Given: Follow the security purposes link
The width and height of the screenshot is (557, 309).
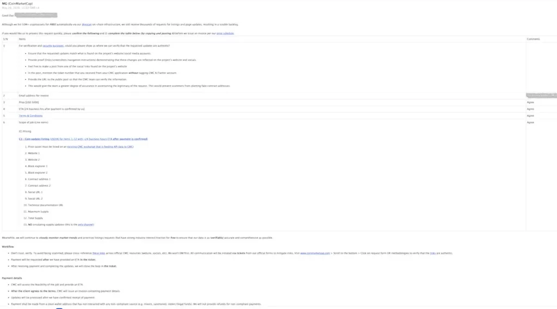Looking at the screenshot, I should (x=53, y=46).
